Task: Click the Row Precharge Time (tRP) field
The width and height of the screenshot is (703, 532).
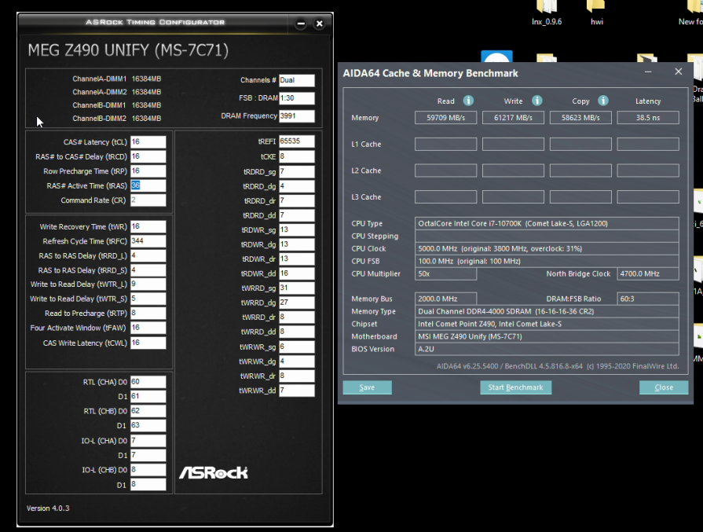Action: tap(148, 171)
